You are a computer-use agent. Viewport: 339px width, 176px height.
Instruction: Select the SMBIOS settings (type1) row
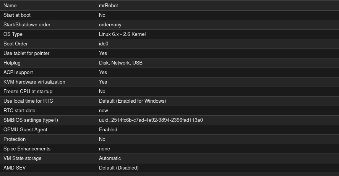coord(31,120)
